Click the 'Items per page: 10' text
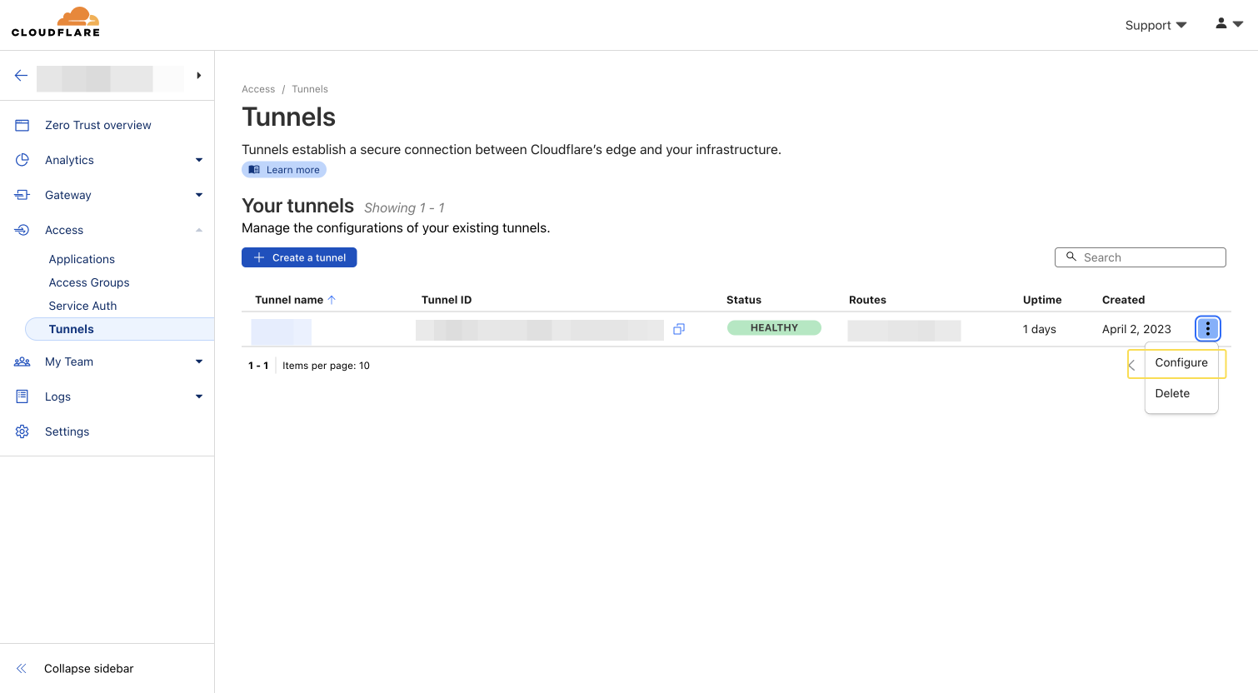 click(x=326, y=366)
